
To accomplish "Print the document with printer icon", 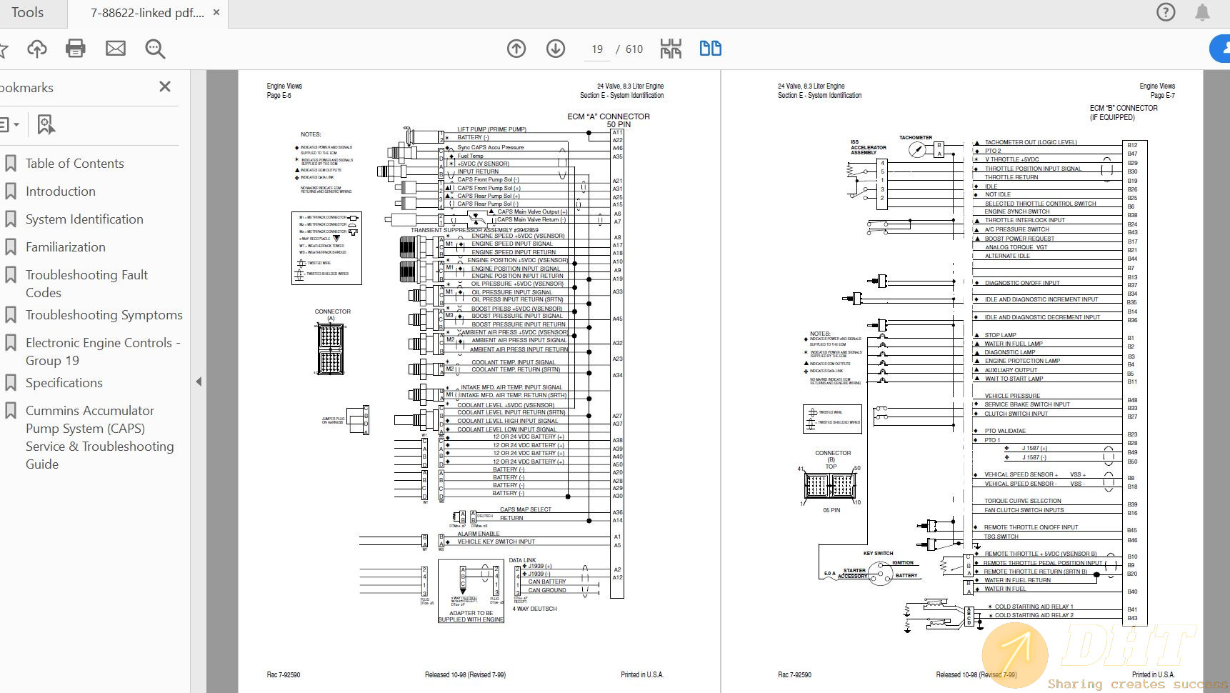I will click(76, 49).
